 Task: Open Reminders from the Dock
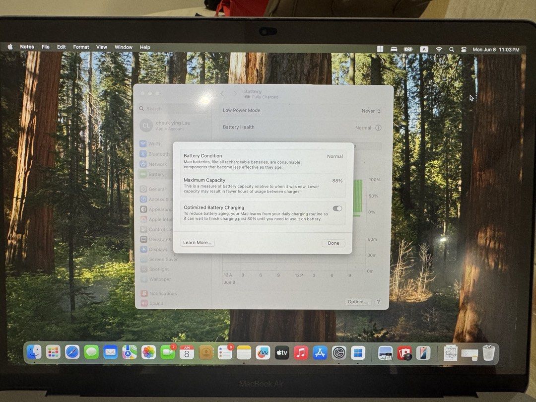pyautogui.click(x=225, y=352)
